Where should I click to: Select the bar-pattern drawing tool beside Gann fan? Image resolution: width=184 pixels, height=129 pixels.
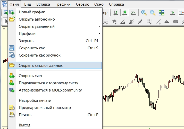[140, 22]
